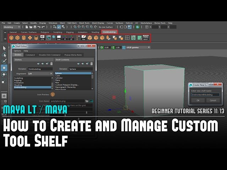Screen dimensions: 227x170
Task: Toggle snap to curves magnet icon
Action: click(79, 27)
